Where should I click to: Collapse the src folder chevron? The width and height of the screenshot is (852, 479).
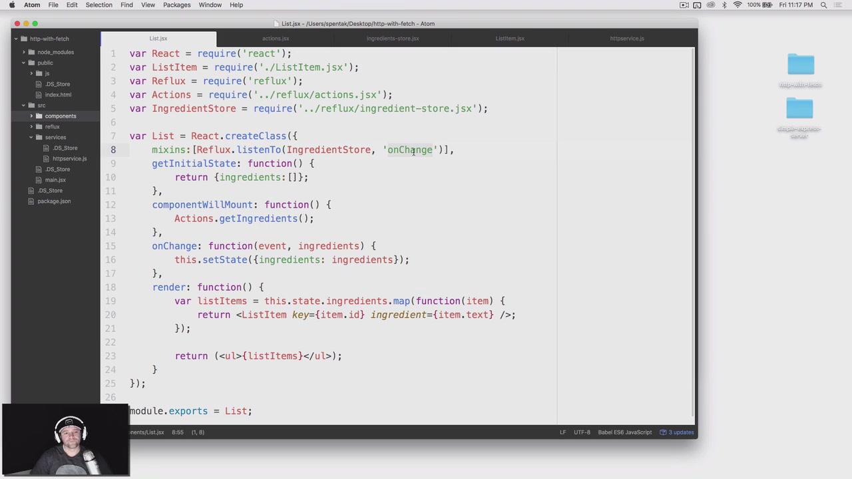[x=23, y=105]
